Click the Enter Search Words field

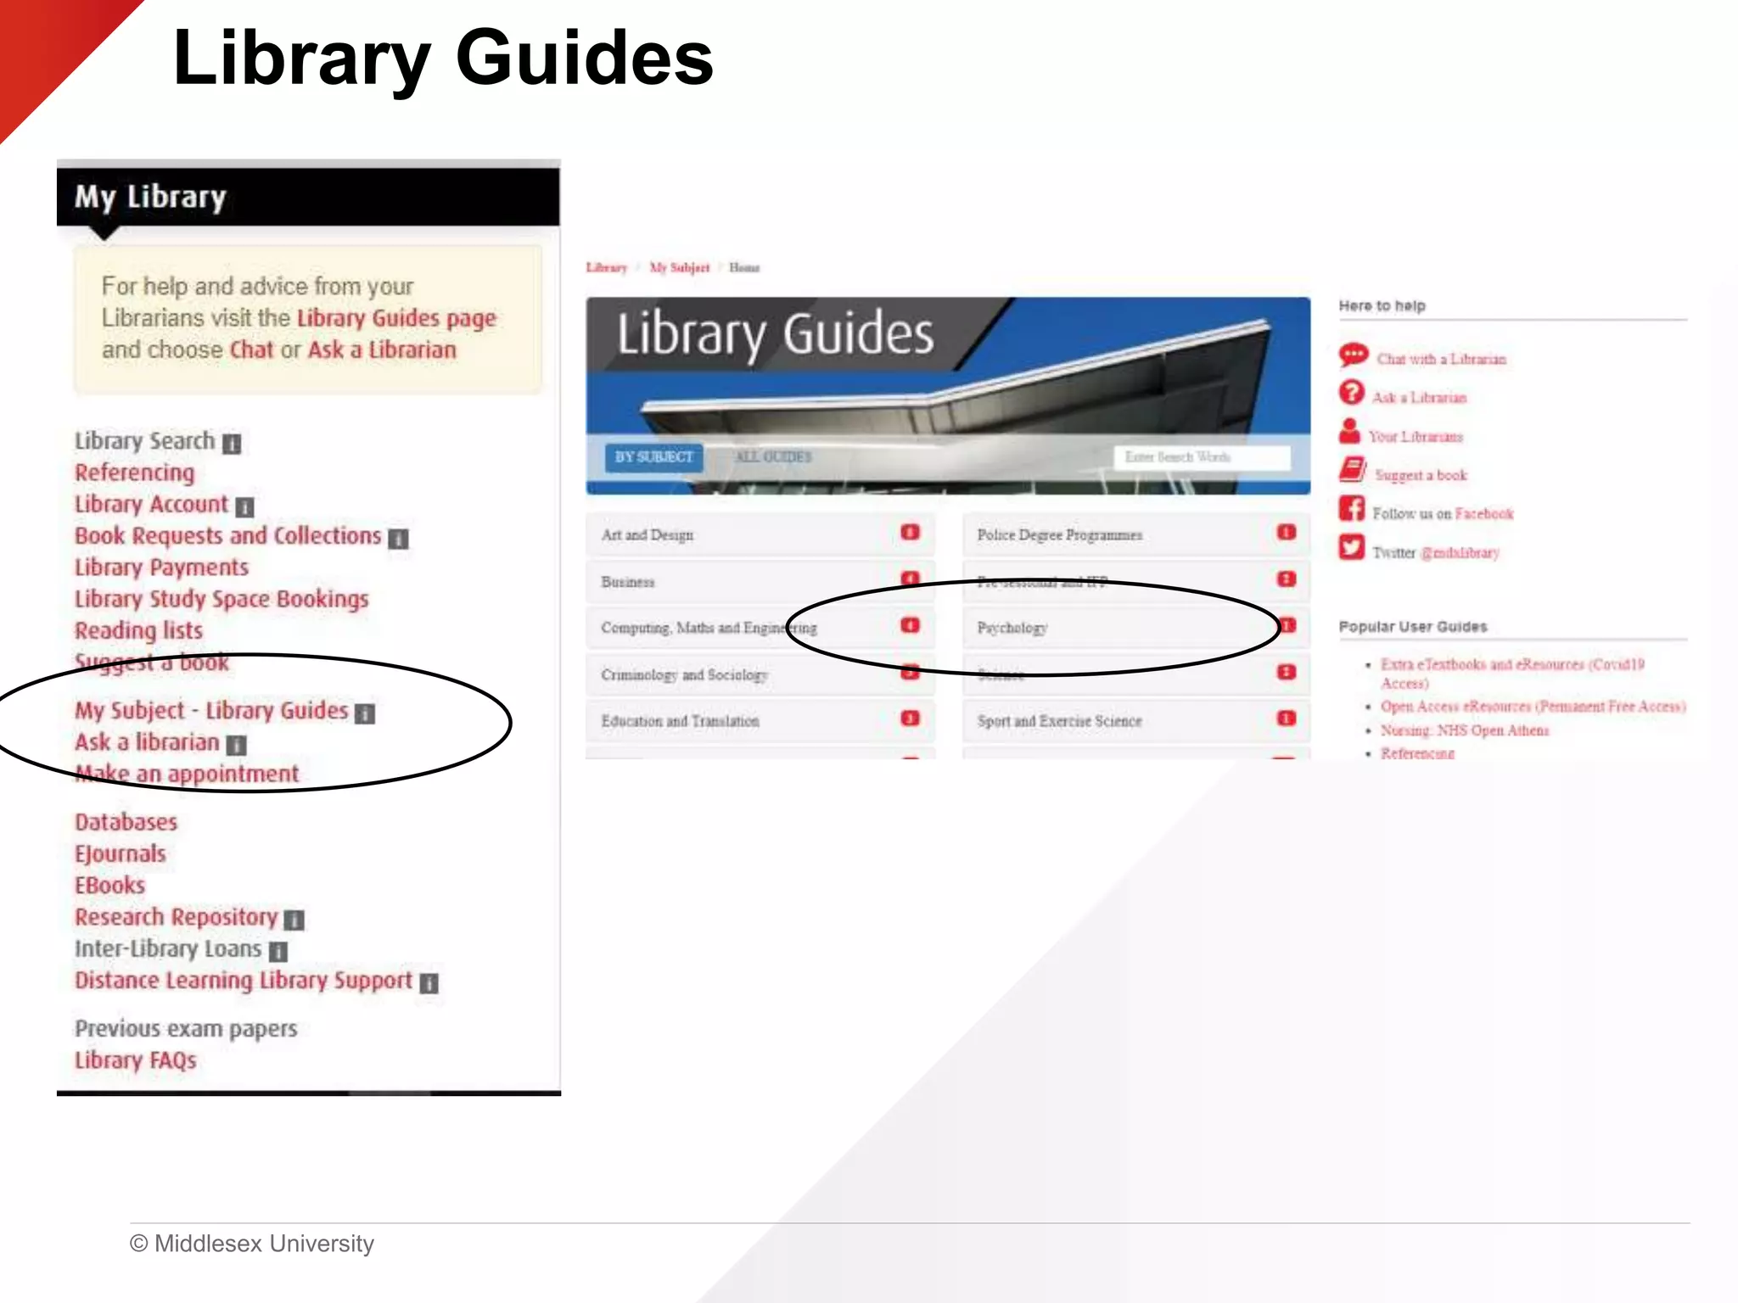coord(1202,457)
